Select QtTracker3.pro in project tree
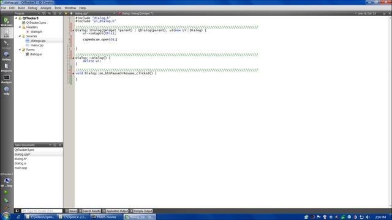 pos(36,23)
